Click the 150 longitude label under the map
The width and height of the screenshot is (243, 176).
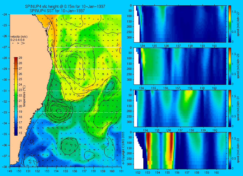click(x=19, y=171)
